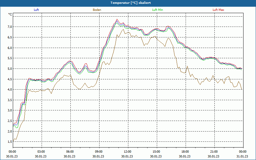Select the 12:00 time axis label
The height and width of the screenshot is (160, 256).
point(127,152)
